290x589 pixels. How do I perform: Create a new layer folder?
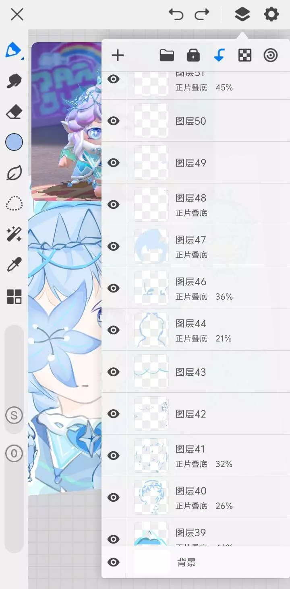click(x=167, y=55)
